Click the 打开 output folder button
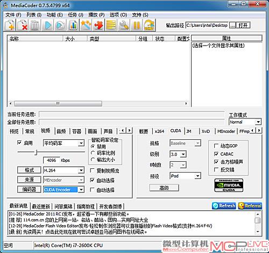Screen dimensions: 269x253 point(243,25)
